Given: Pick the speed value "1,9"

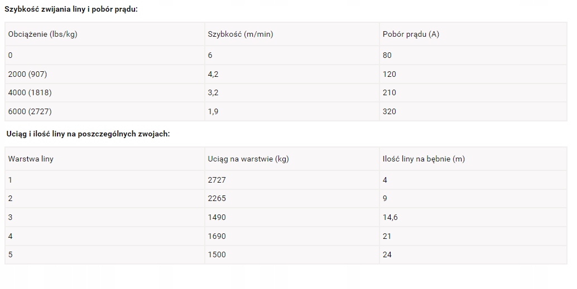Looking at the screenshot, I should (x=213, y=111).
